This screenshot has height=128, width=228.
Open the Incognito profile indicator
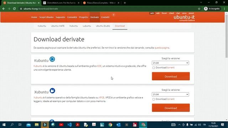click(212, 9)
